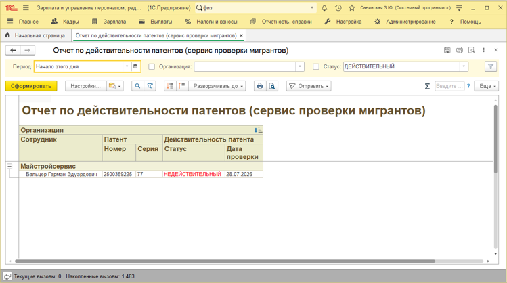Open the Кадры section
507x283 pixels.
65,22
